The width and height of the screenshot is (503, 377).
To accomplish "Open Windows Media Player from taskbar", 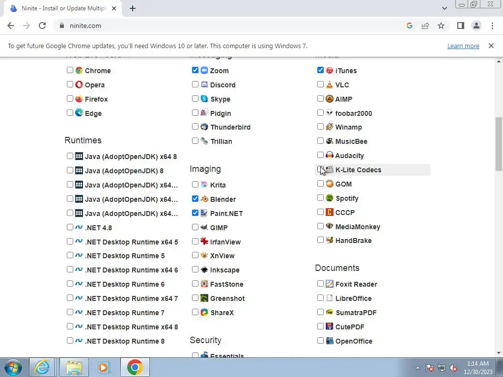I will click(x=104, y=367).
